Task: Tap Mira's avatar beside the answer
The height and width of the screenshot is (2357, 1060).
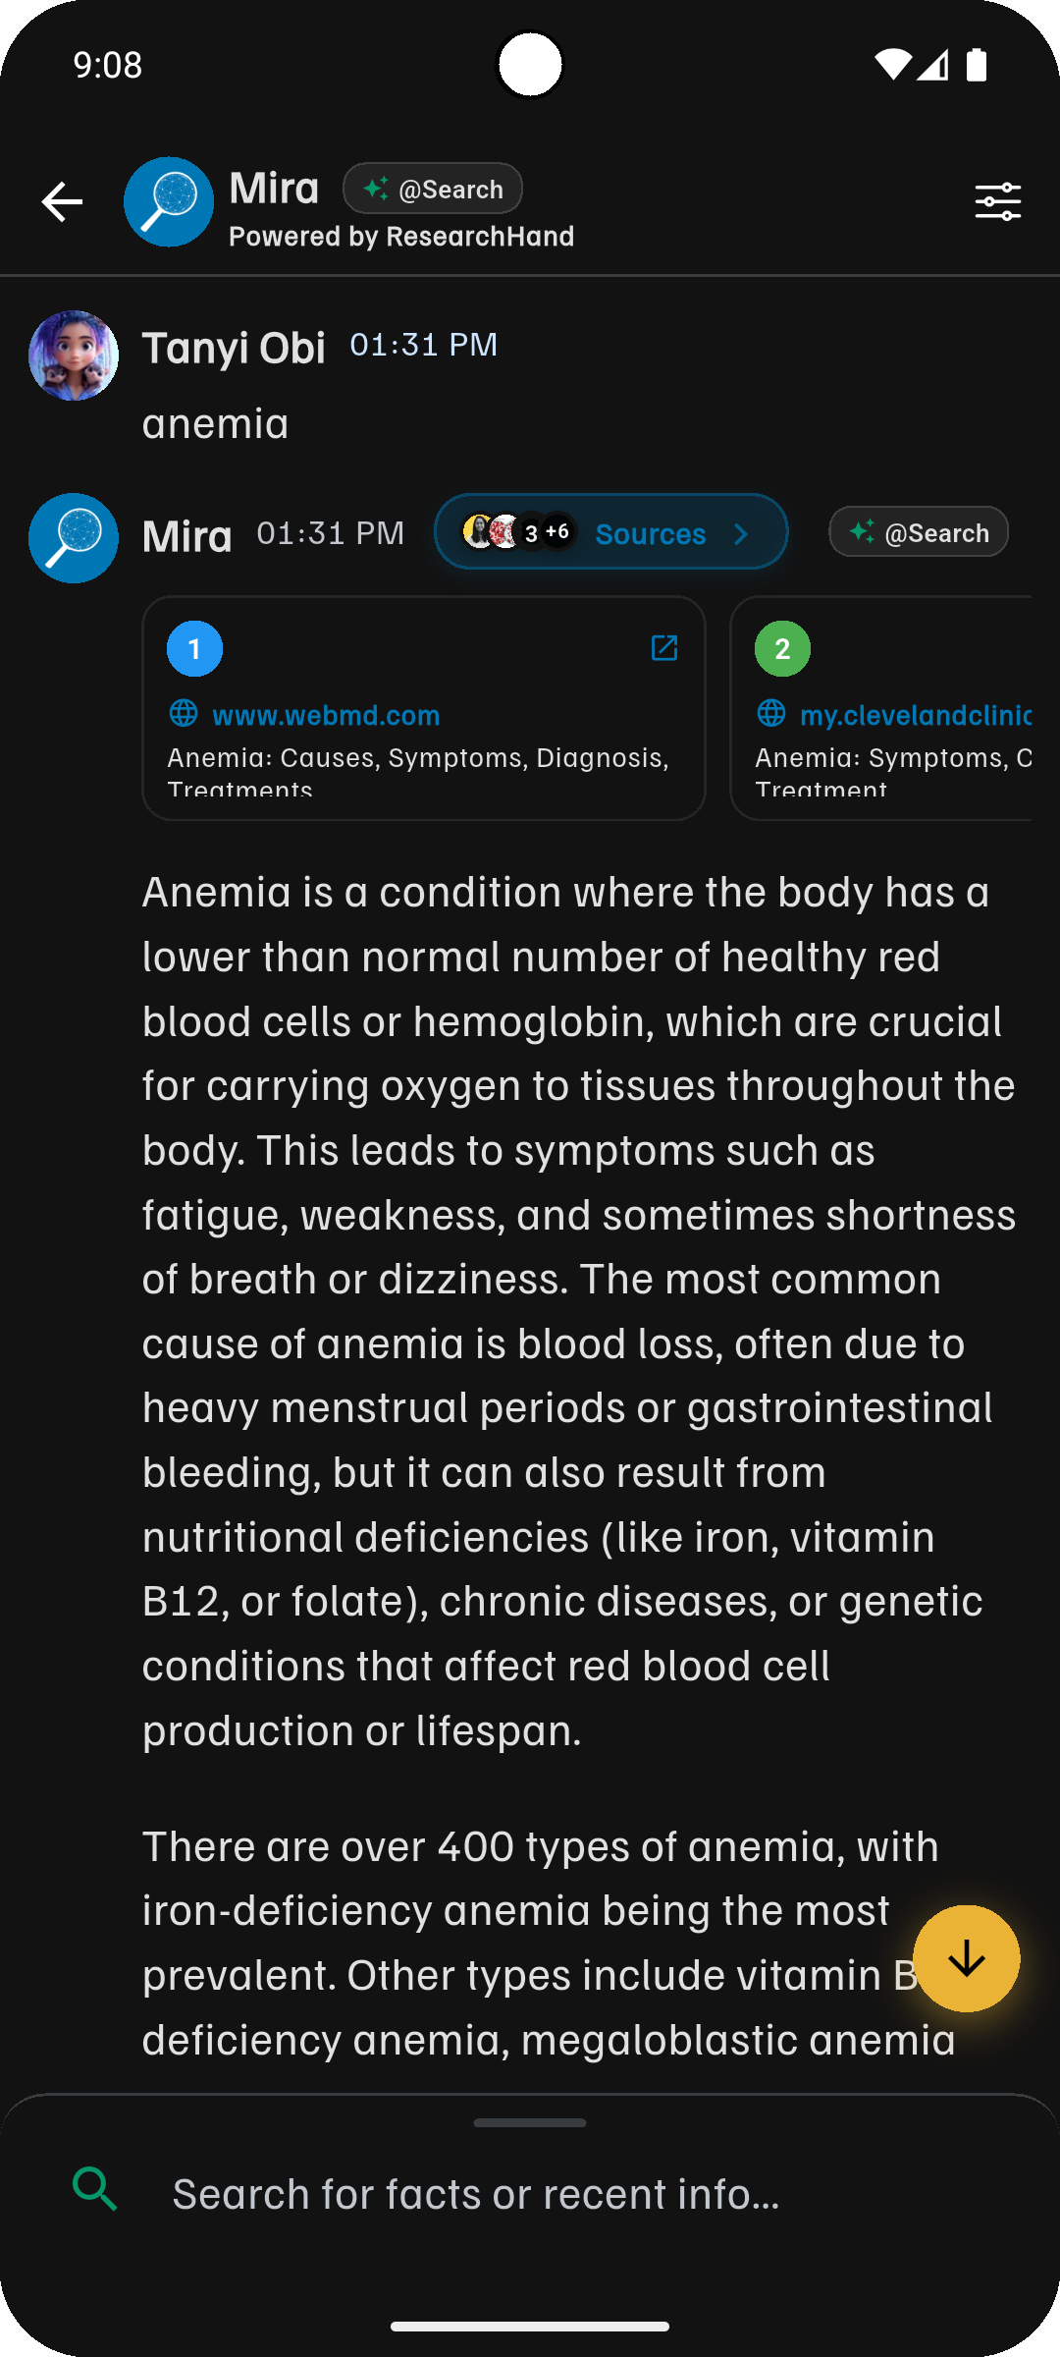Action: tap(74, 538)
